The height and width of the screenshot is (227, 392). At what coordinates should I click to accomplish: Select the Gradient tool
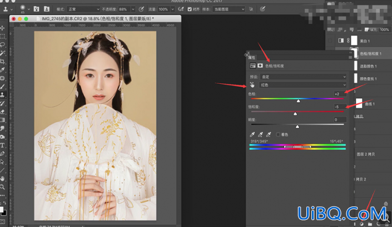tap(2, 120)
